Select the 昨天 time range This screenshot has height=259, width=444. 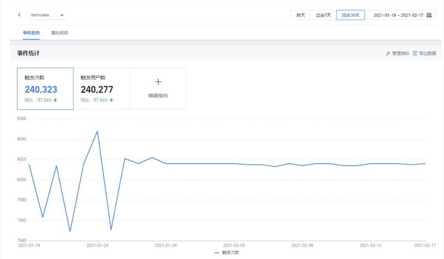pos(301,15)
